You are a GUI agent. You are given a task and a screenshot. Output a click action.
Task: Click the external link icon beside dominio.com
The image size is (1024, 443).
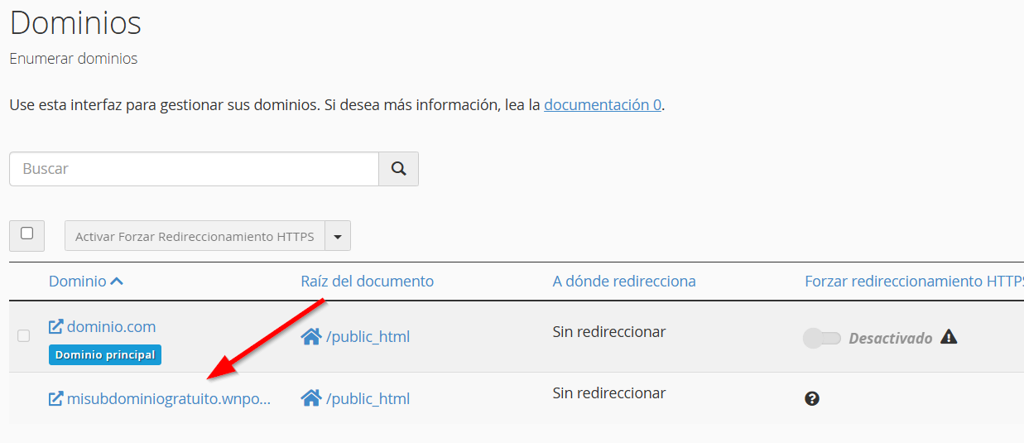click(56, 327)
